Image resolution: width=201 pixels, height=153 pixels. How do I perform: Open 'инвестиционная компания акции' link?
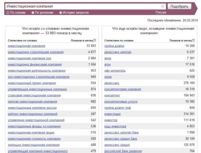coord(31,133)
